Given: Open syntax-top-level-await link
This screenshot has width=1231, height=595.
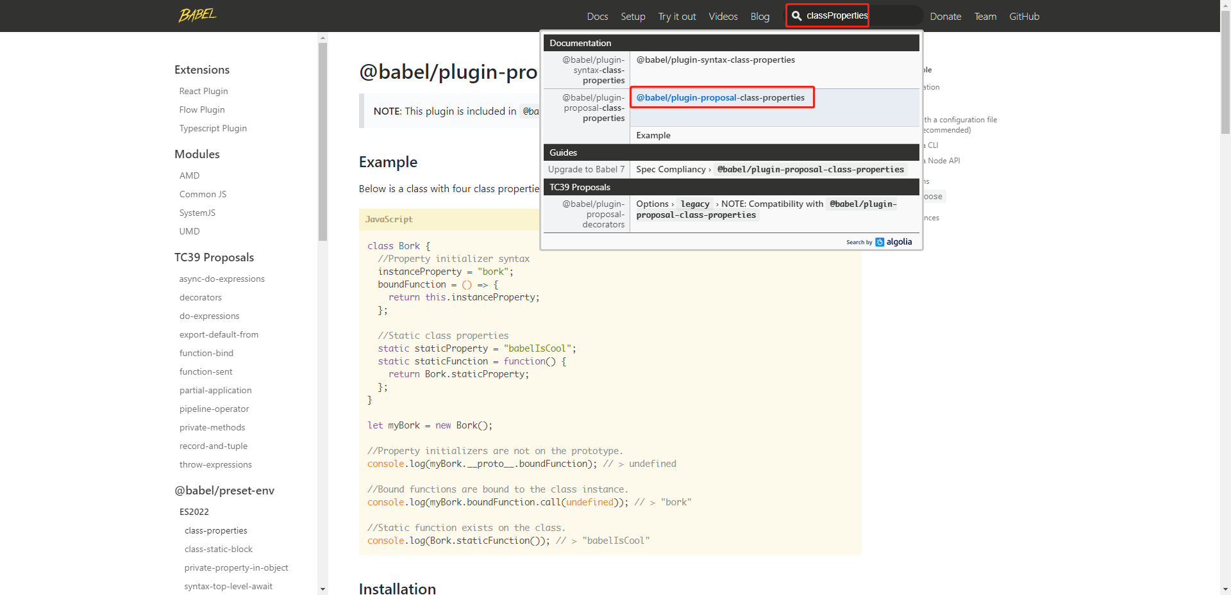Looking at the screenshot, I should 228,586.
